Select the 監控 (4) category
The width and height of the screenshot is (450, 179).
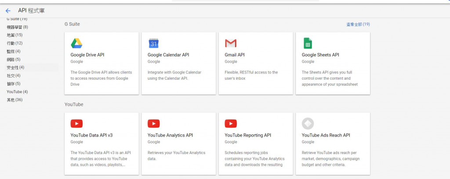(14, 52)
